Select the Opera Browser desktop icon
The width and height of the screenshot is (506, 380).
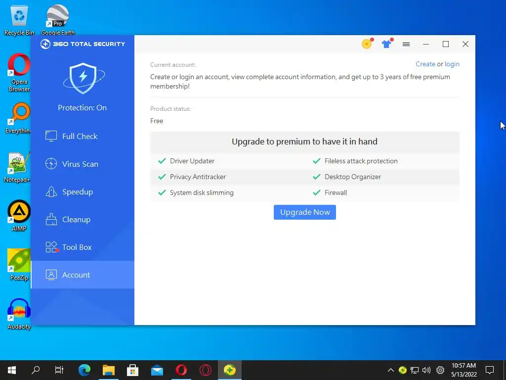click(x=19, y=73)
